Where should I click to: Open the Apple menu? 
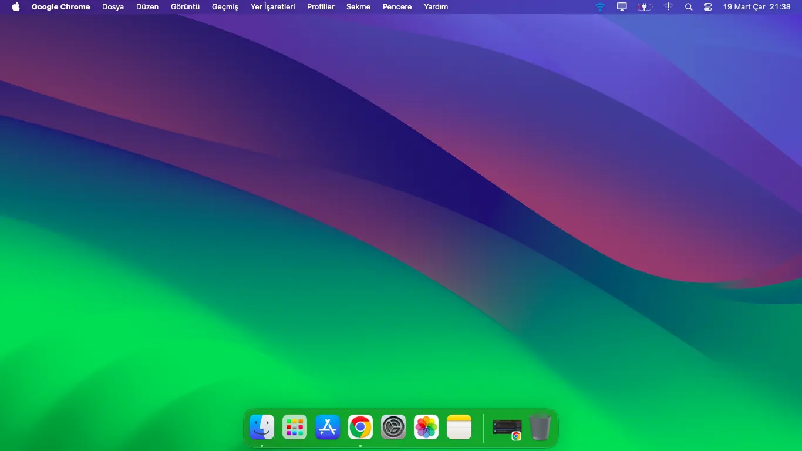click(x=16, y=7)
